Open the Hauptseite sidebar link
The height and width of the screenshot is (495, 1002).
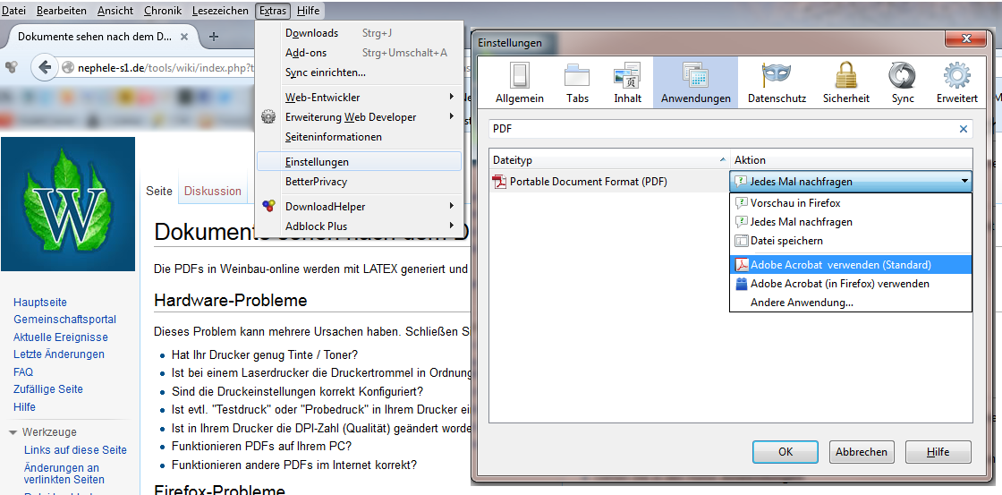point(40,303)
